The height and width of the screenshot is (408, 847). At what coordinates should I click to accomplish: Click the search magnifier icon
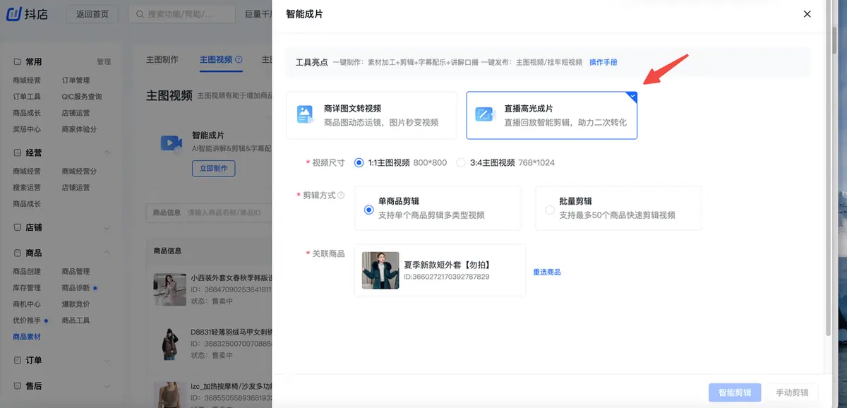(x=139, y=14)
